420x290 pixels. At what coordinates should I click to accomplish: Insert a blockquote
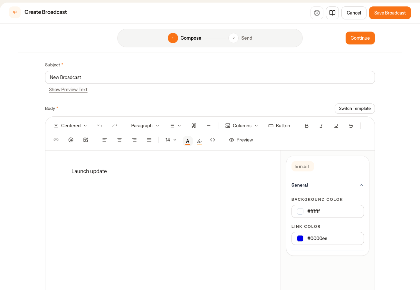coord(194,126)
